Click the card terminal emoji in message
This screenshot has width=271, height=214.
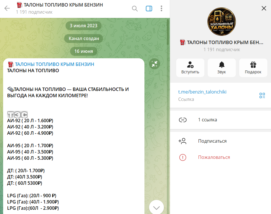(x=10, y=89)
